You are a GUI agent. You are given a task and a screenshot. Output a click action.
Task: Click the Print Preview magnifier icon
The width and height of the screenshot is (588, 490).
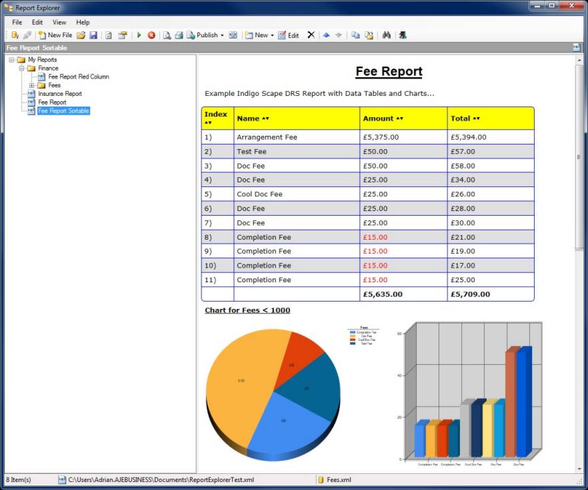pos(167,35)
